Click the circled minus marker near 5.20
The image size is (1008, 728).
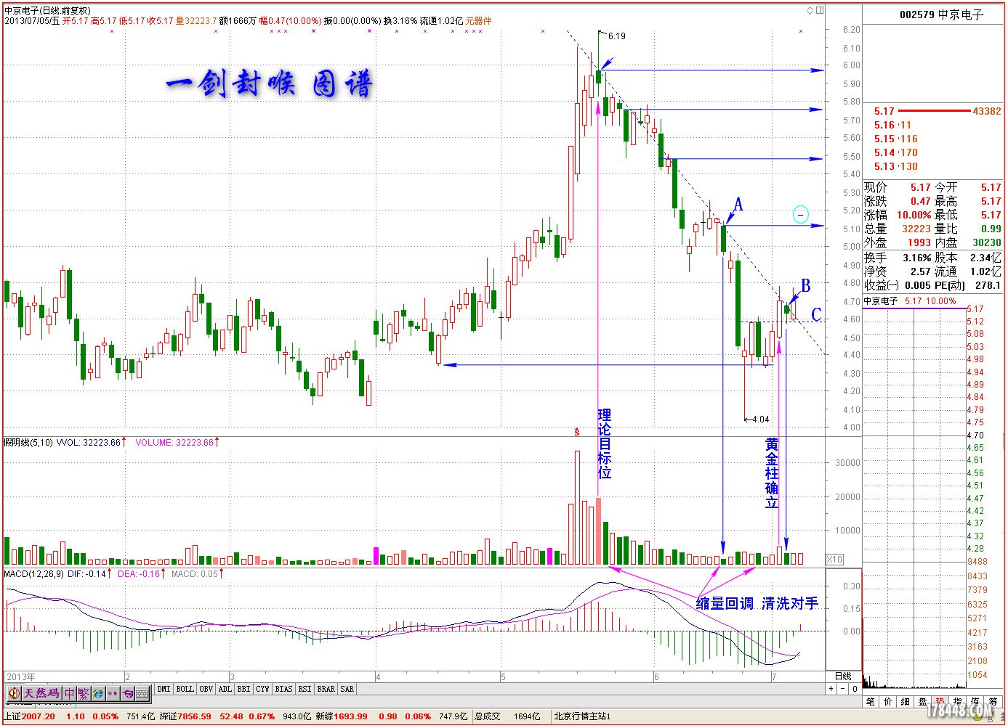click(x=800, y=215)
